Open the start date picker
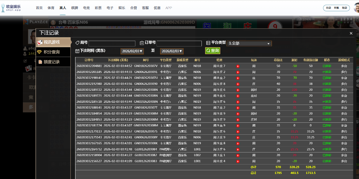Viewport: 359px width, 179px height. coord(132,51)
